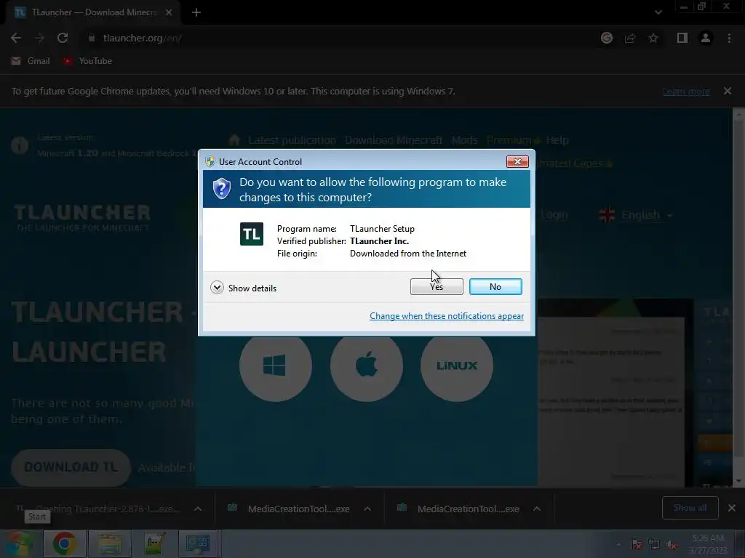
Task: Click Yes in User Account Control dialog
Action: pyautogui.click(x=437, y=286)
